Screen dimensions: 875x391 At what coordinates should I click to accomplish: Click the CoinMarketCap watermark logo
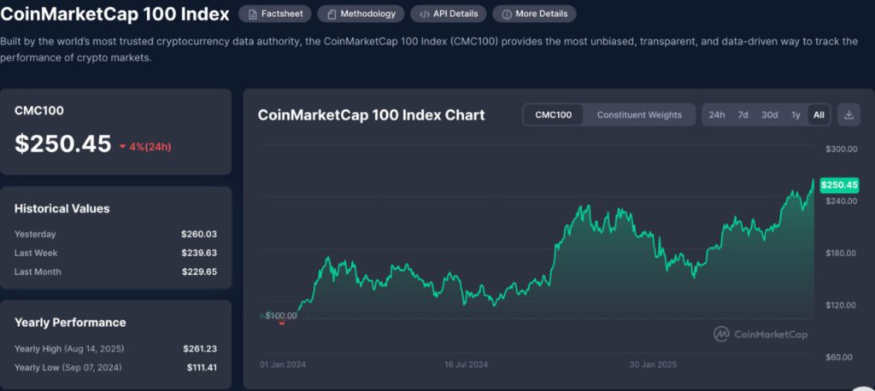click(761, 334)
